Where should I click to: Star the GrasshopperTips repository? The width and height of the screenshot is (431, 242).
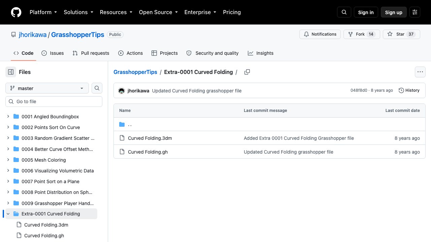pos(401,34)
